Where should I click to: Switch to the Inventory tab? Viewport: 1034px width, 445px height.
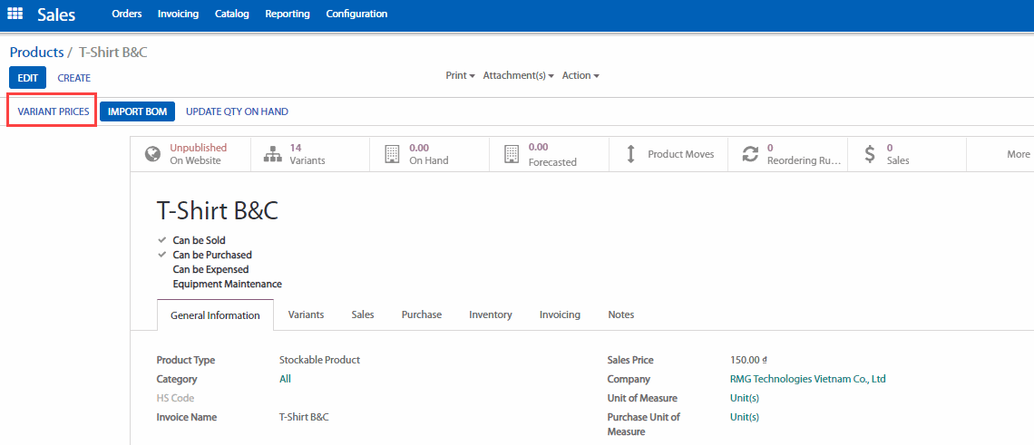(490, 314)
